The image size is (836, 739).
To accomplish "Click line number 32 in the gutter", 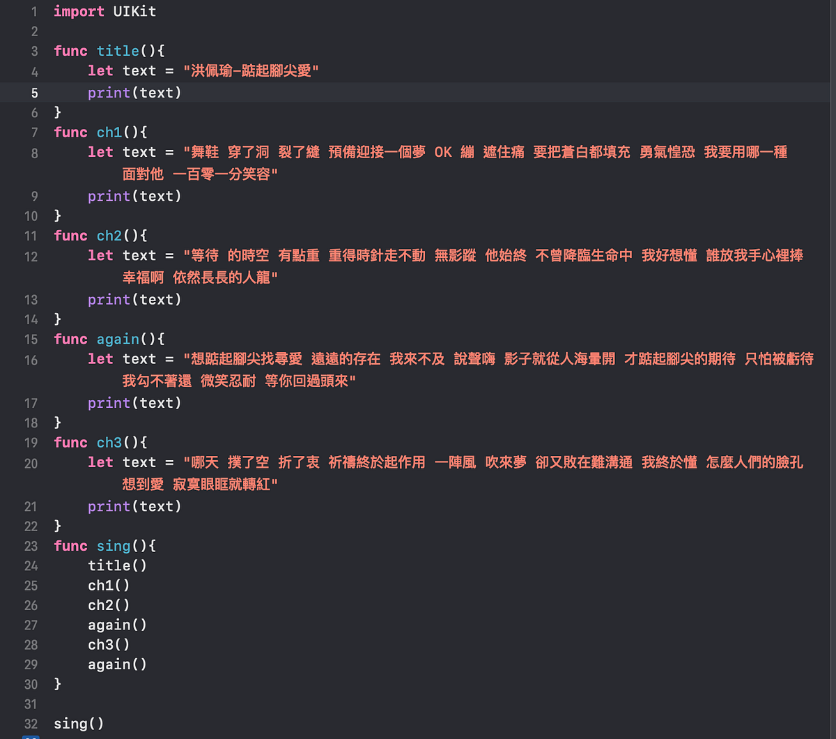I will [x=31, y=724].
